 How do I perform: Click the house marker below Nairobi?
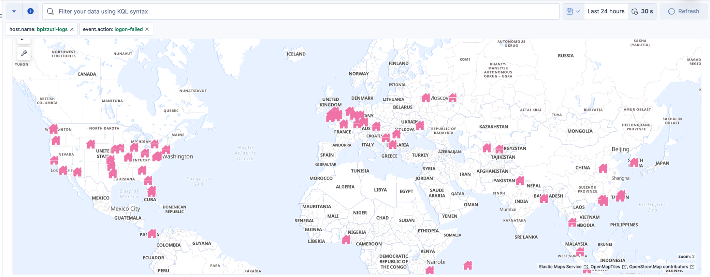click(430, 270)
